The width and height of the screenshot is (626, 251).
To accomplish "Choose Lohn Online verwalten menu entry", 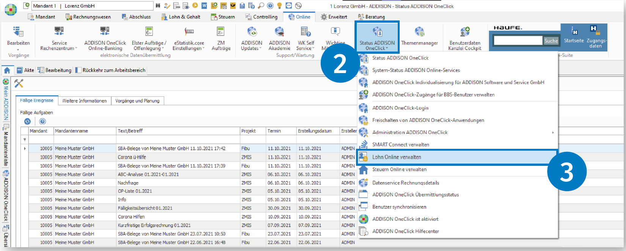I will [x=457, y=157].
